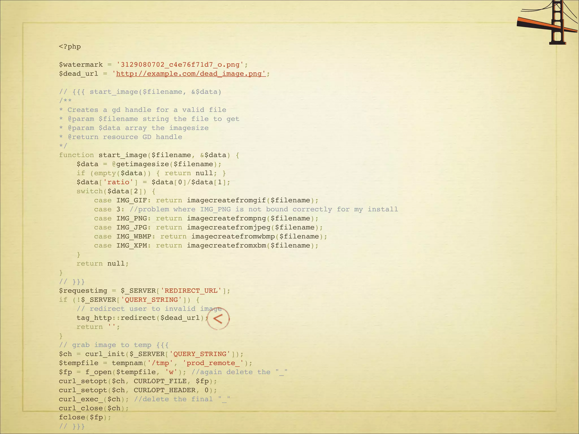Click the "return '';" line
Viewport: 579px width, 434px height.
tap(98, 327)
